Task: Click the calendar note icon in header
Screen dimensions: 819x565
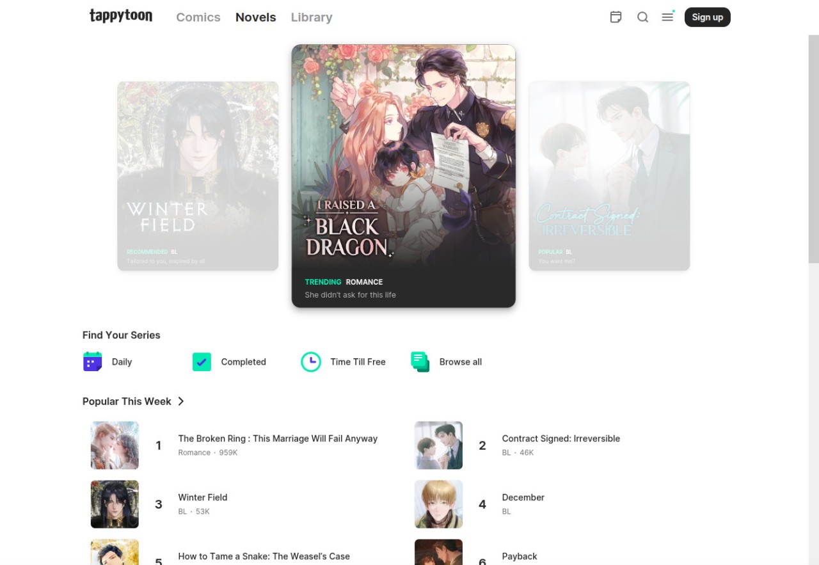Action: (x=616, y=17)
